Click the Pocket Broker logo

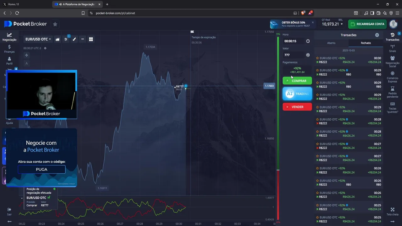pyautogui.click(x=25, y=24)
